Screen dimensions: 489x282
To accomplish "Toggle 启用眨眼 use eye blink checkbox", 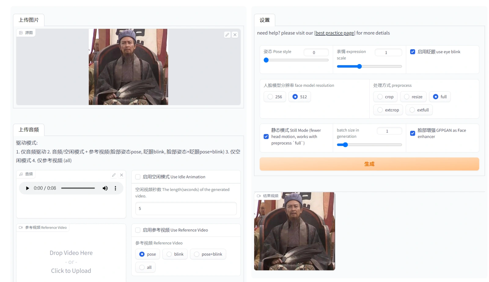I will click(x=413, y=52).
